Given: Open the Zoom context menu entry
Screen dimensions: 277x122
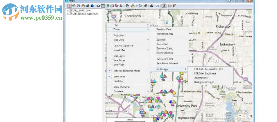Looking at the screenshot, I should (x=129, y=29).
